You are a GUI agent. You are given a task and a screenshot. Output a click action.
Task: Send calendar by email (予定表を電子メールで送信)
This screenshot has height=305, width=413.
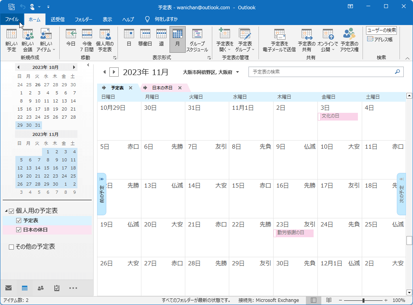click(x=279, y=40)
